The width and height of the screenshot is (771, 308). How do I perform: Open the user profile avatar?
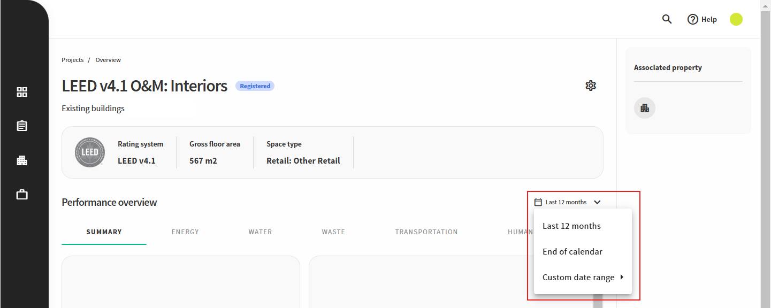click(736, 19)
